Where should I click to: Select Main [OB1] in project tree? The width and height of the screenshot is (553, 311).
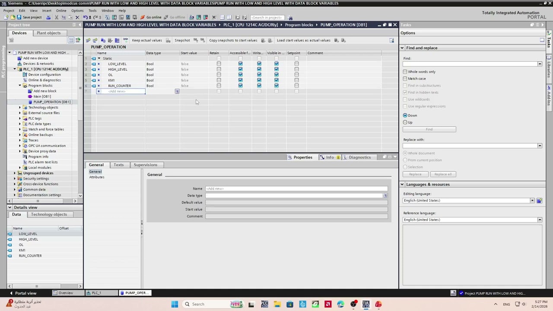point(42,96)
